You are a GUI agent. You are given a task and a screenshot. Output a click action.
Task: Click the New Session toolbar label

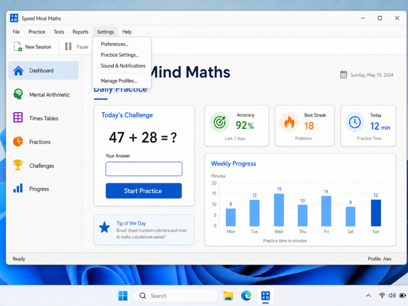click(x=38, y=47)
